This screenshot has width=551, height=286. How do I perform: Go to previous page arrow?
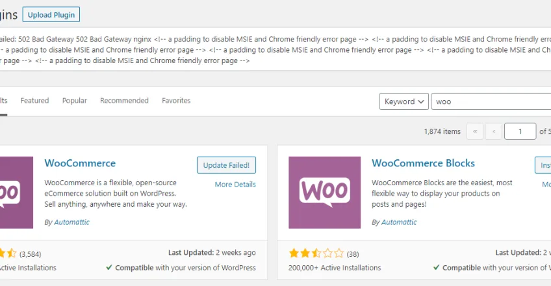click(494, 131)
